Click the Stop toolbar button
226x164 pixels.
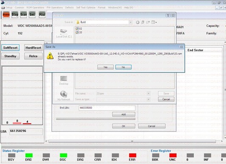click(x=15, y=14)
